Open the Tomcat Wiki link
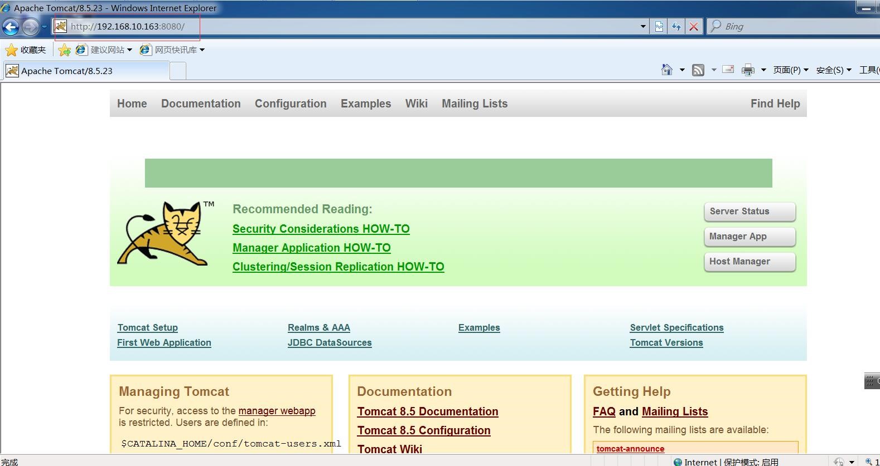880x466 pixels. pos(390,449)
